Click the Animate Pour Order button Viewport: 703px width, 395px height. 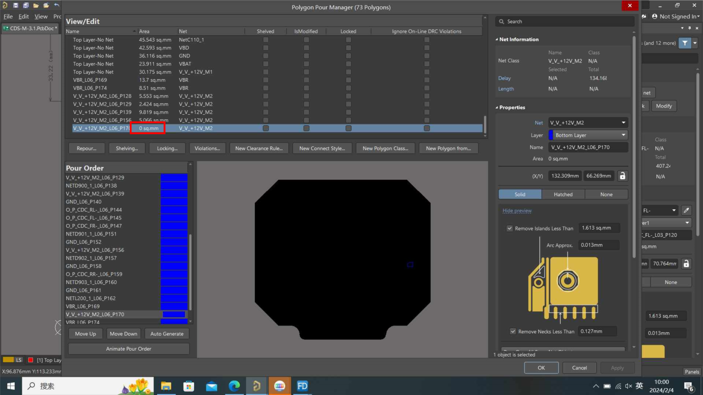[x=129, y=349]
